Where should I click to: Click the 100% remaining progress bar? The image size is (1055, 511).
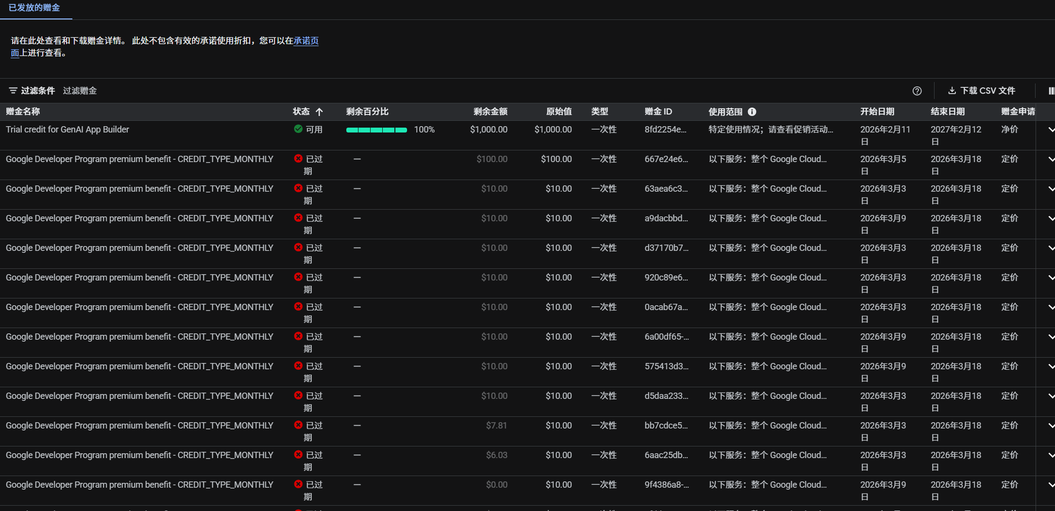pos(376,130)
